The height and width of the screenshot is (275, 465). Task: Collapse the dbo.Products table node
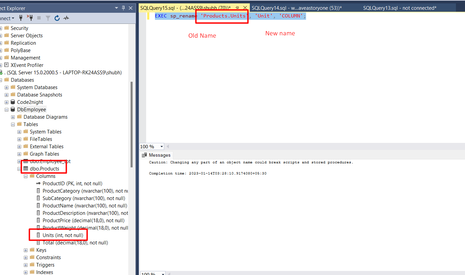pyautogui.click(x=19, y=169)
